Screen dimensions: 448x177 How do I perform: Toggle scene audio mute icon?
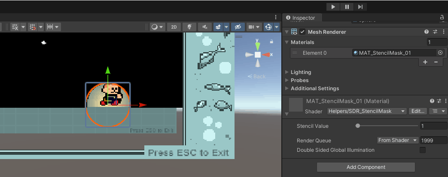coord(205,27)
